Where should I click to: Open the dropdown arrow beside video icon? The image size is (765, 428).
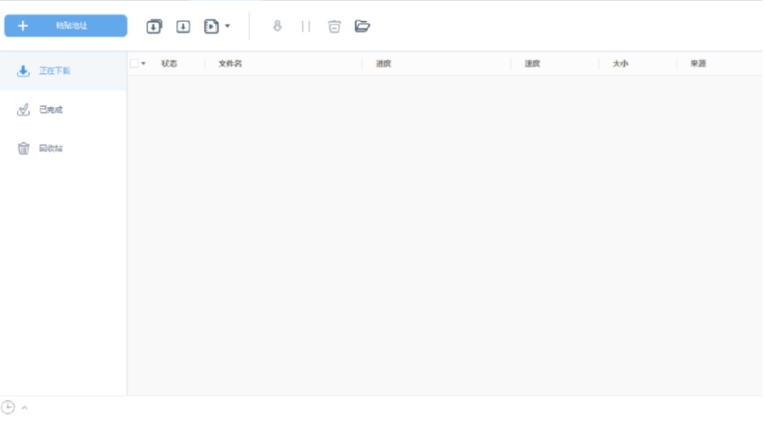pyautogui.click(x=227, y=26)
